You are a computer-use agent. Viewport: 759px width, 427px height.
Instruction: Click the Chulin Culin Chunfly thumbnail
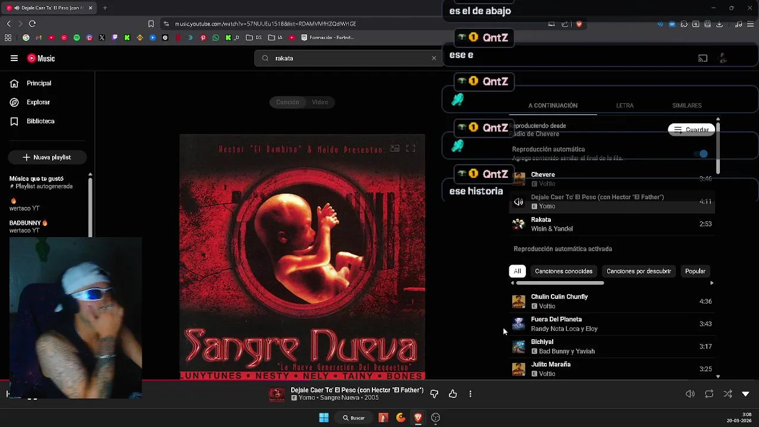tap(519, 301)
